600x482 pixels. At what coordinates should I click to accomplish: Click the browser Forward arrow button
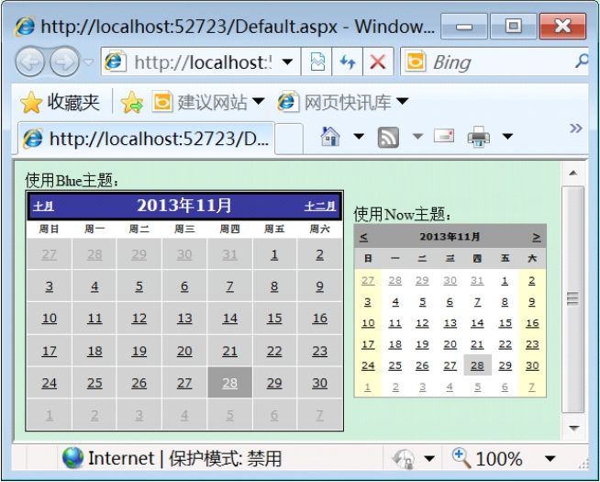pos(64,62)
